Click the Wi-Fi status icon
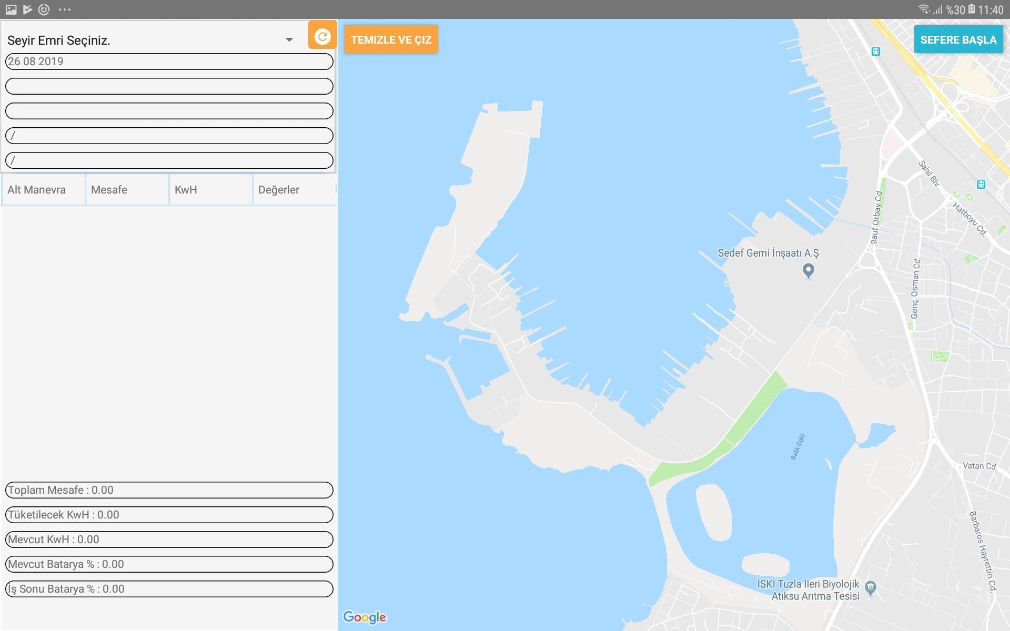The image size is (1010, 631). click(x=924, y=9)
